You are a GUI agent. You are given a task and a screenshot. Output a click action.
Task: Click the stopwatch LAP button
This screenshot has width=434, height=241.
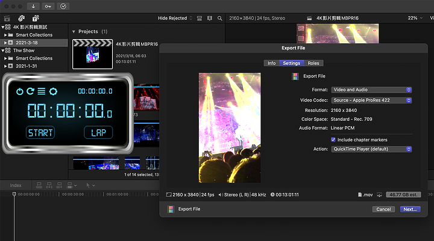[x=98, y=132]
